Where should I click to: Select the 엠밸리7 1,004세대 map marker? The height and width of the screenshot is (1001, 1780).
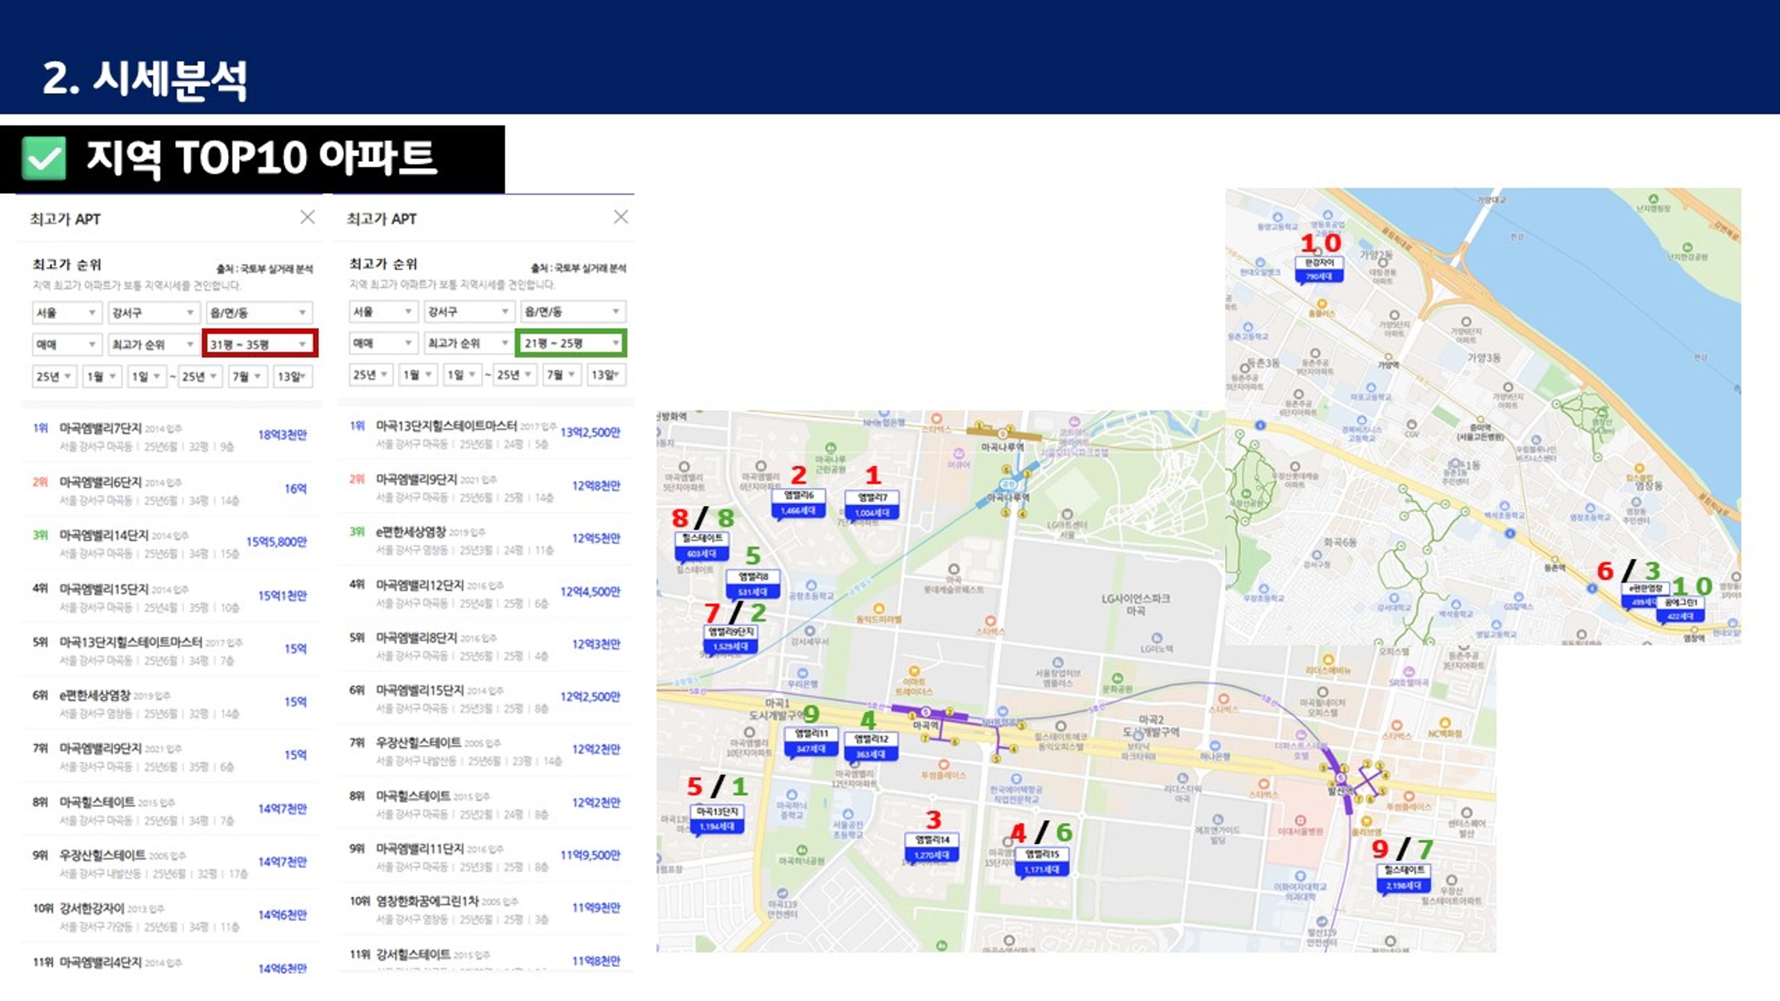pos(872,505)
